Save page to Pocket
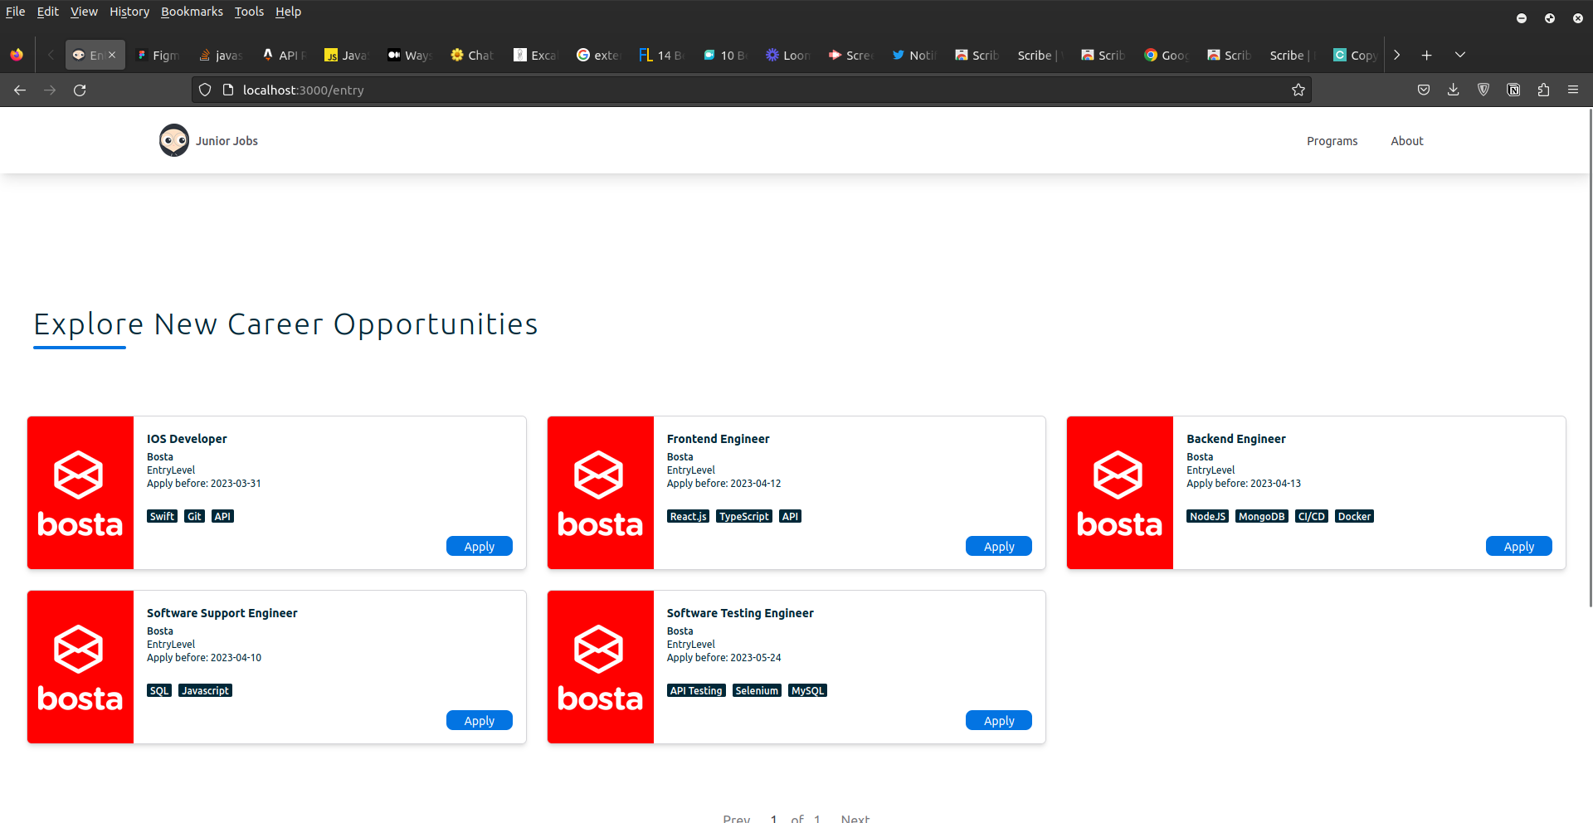The image size is (1593, 823). click(1424, 90)
